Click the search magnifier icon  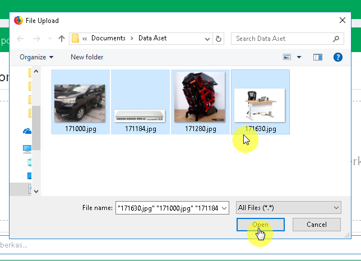(336, 39)
